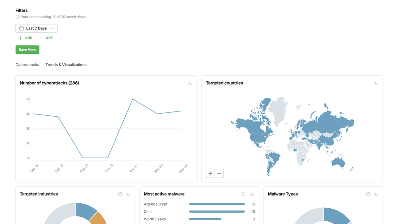
Task: Add a NOT filter condition
Action: click(x=46, y=38)
